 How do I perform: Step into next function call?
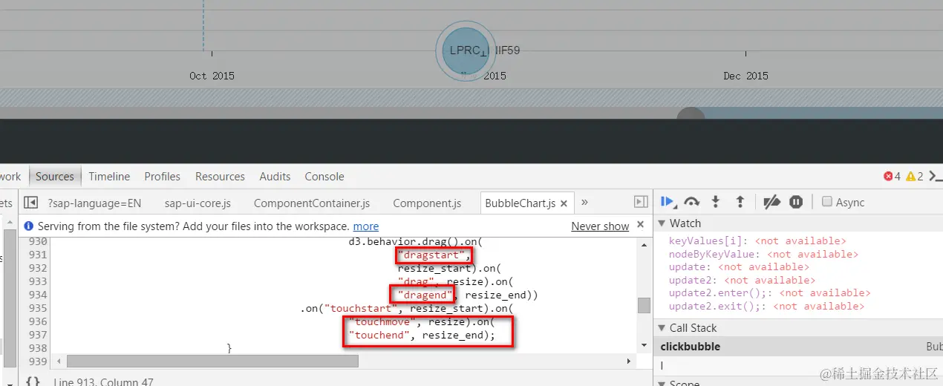click(x=716, y=202)
